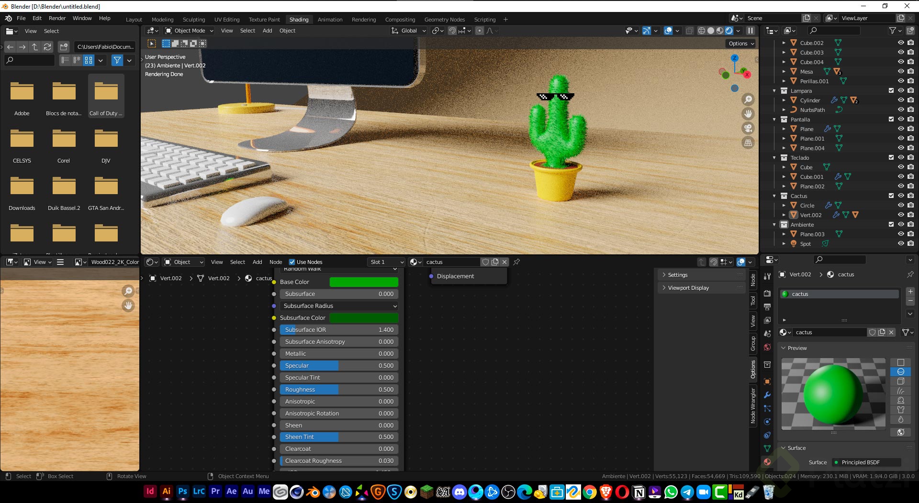The image size is (919, 503).
Task: Expand the Settings panel in the node sidebar
Action: click(x=678, y=275)
